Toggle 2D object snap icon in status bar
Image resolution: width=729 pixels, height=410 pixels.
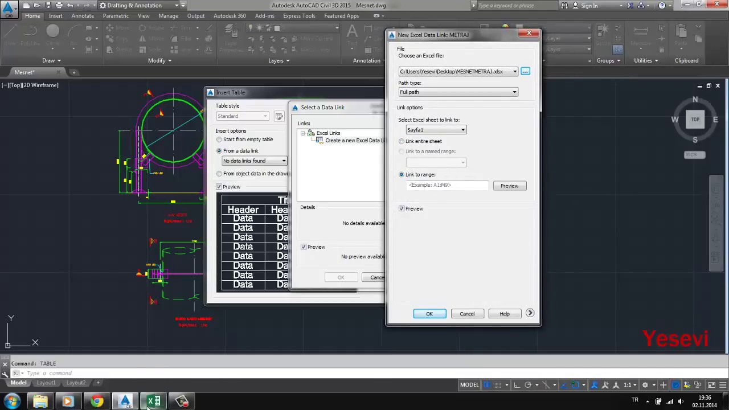(575, 385)
